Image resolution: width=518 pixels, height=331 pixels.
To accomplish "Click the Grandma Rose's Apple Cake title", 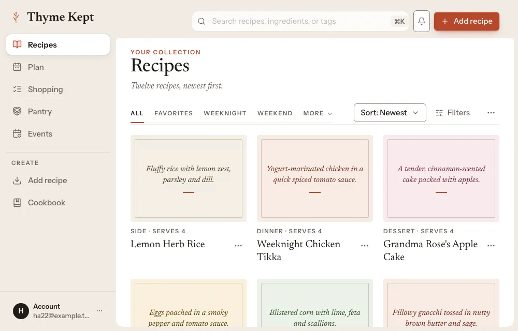I will [x=430, y=250].
